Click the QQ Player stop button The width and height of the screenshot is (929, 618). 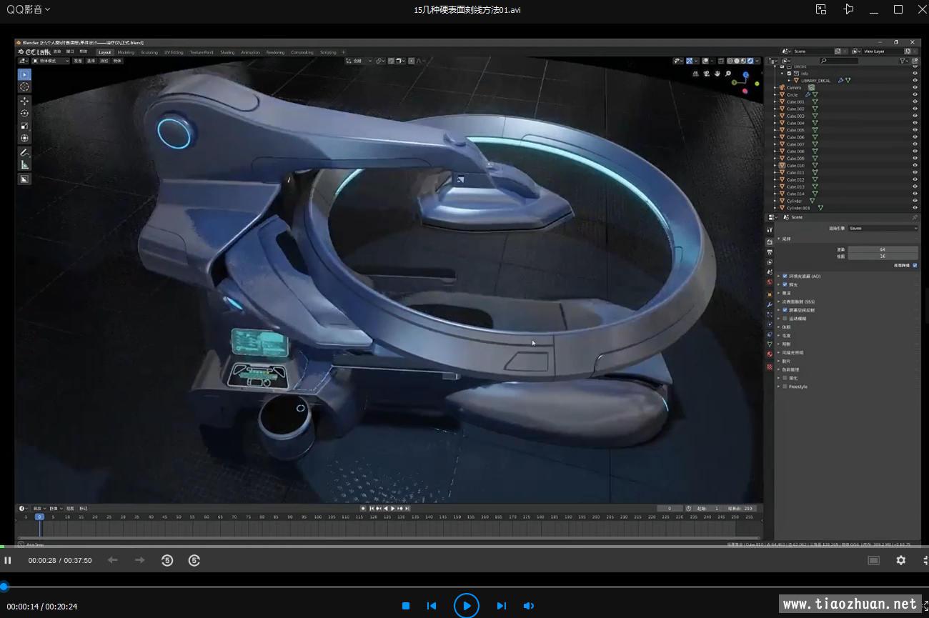406,606
